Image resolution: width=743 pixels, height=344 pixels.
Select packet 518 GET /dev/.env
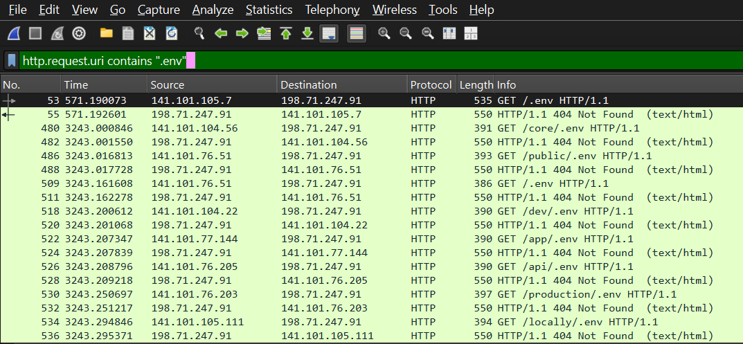click(x=371, y=211)
